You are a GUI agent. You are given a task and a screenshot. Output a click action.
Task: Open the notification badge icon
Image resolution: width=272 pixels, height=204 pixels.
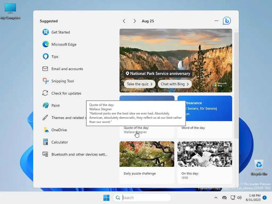[265, 198]
